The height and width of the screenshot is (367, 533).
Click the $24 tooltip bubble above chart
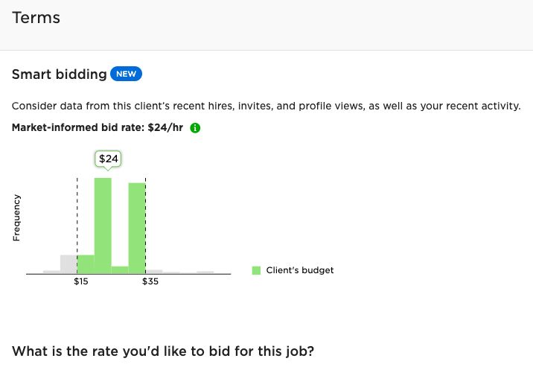coord(109,159)
